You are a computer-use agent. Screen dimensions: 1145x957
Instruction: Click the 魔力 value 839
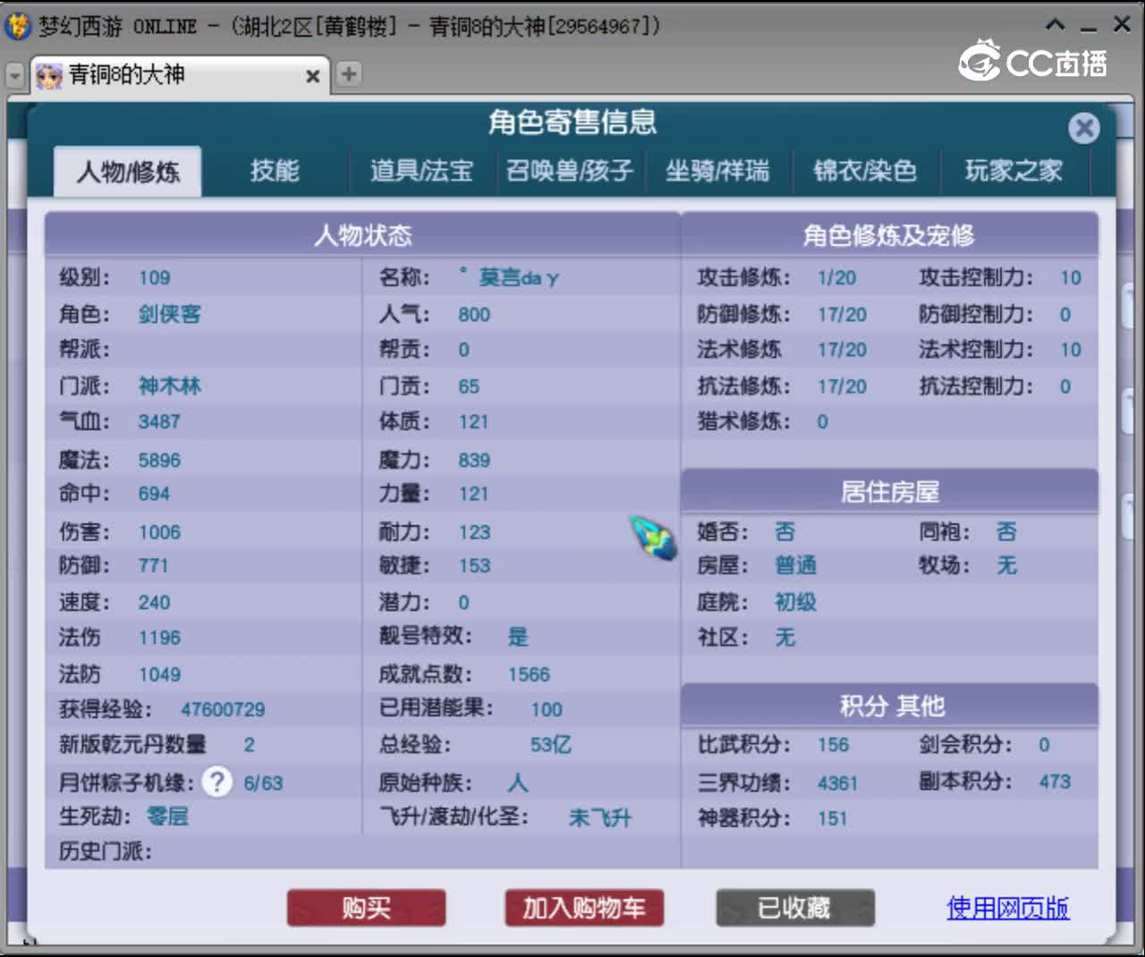[x=474, y=460]
